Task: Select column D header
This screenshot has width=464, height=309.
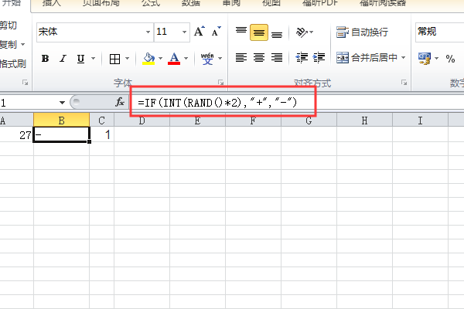Action: (x=142, y=120)
